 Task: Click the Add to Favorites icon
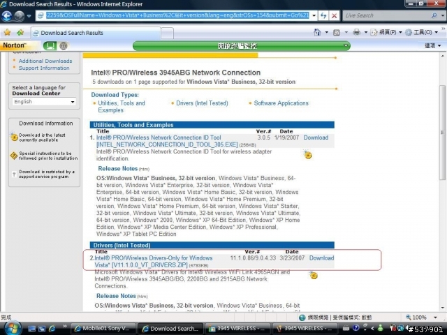pos(20,33)
